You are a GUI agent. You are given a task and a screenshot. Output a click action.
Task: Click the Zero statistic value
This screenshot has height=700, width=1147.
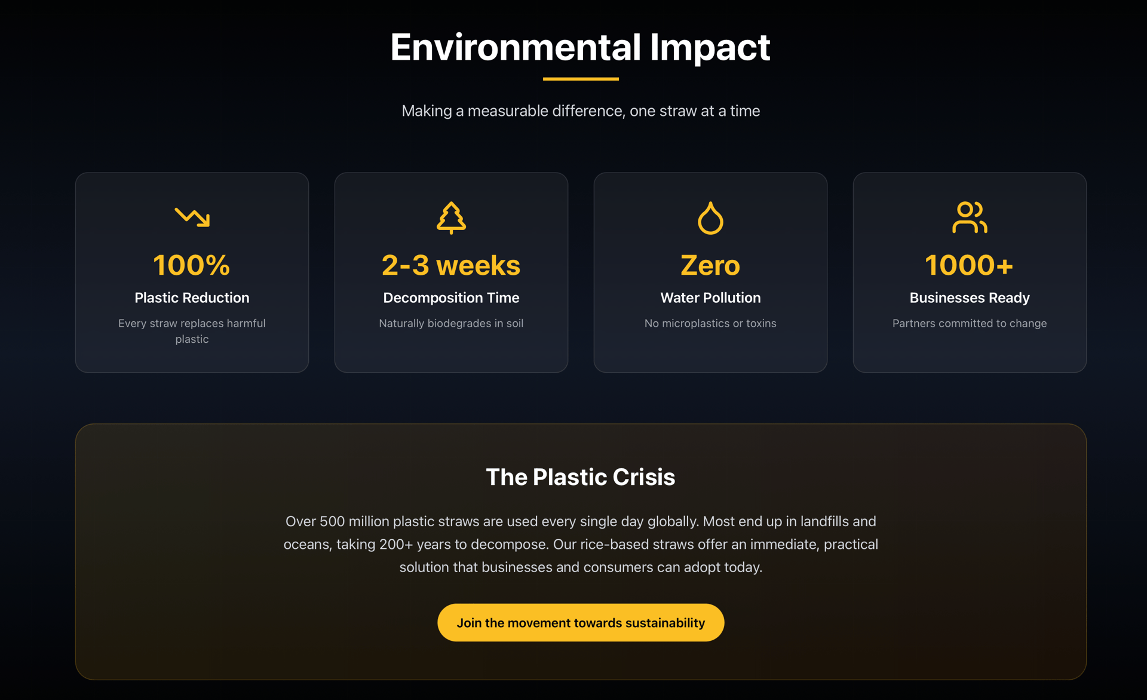pos(710,265)
